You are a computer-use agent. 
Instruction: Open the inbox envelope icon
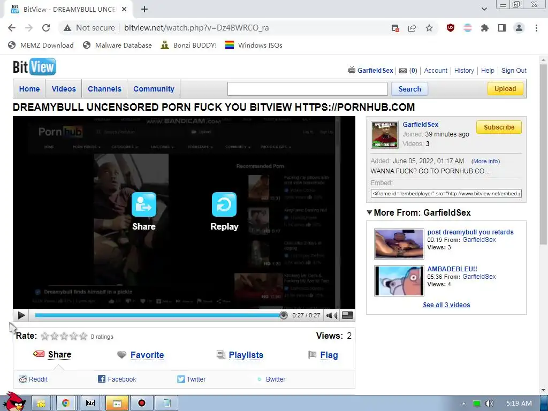(x=402, y=71)
